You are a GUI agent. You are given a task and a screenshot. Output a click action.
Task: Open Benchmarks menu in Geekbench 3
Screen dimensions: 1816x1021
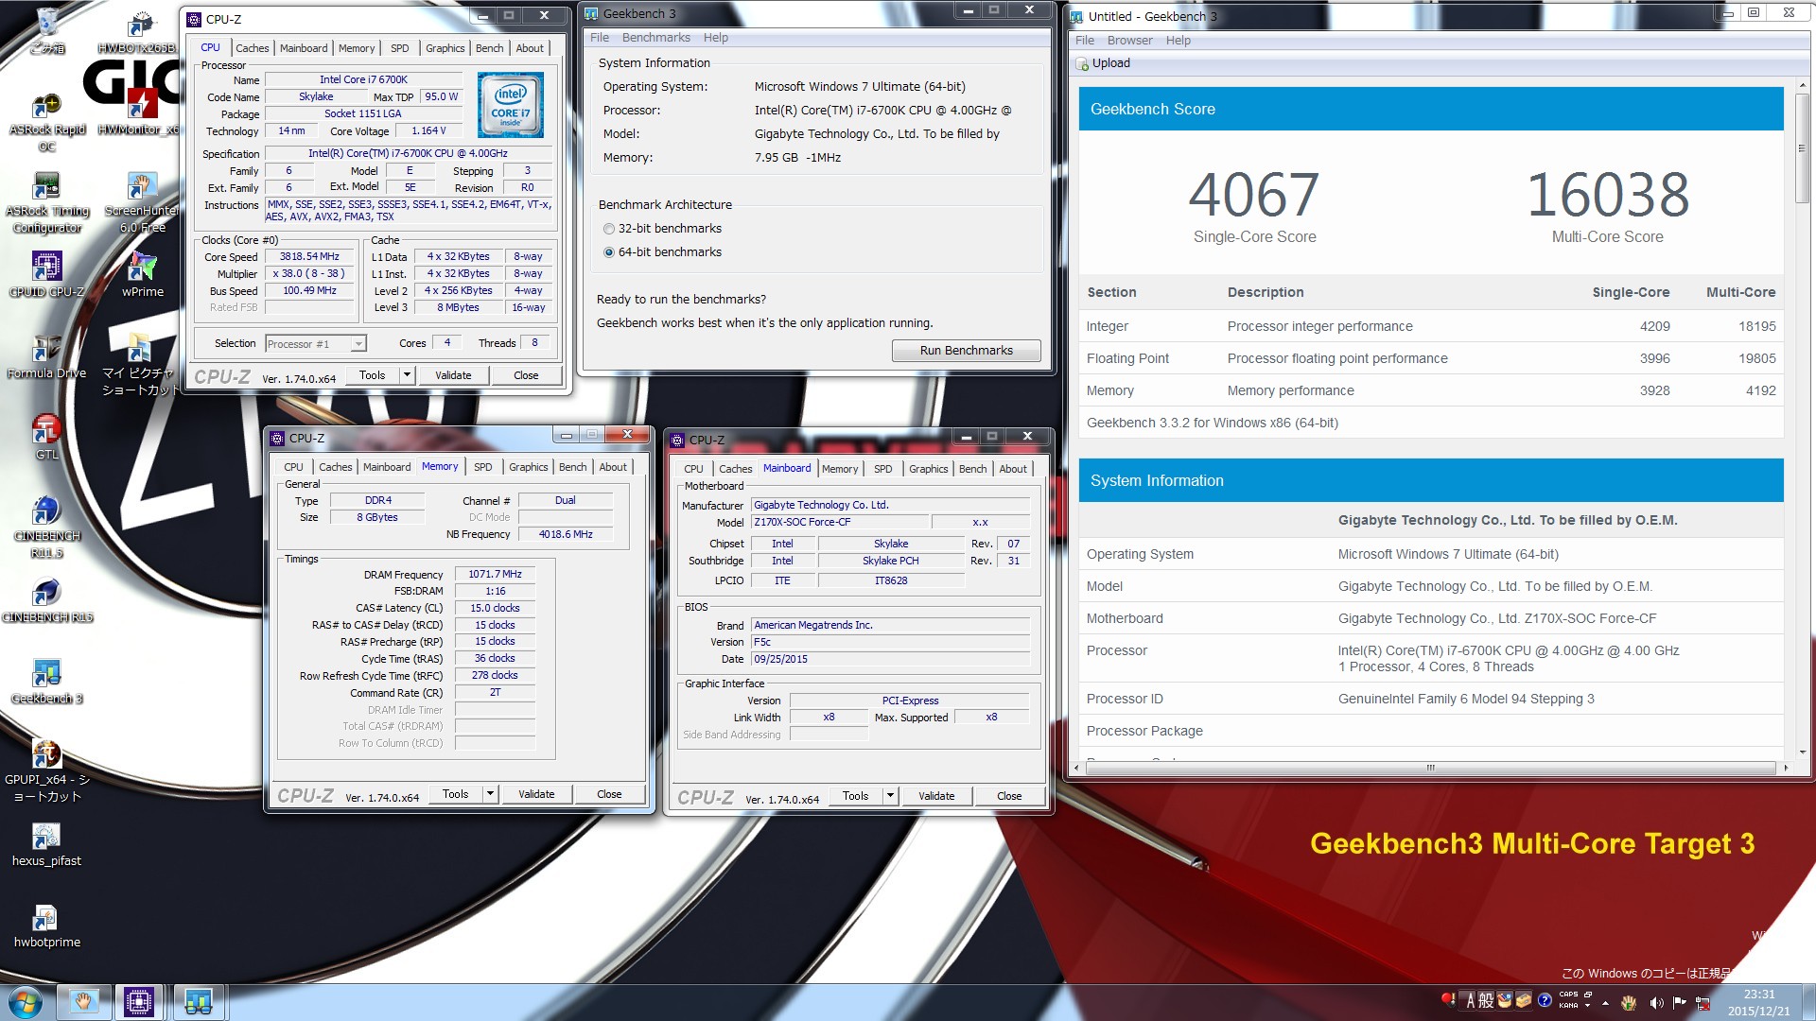click(655, 38)
